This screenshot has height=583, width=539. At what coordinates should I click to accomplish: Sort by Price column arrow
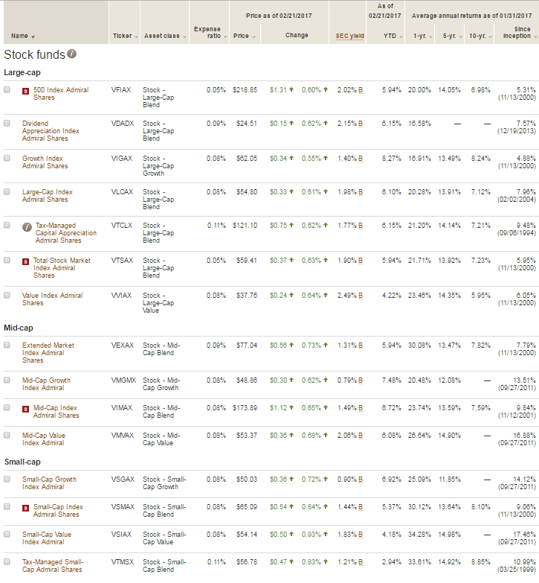[x=254, y=36]
